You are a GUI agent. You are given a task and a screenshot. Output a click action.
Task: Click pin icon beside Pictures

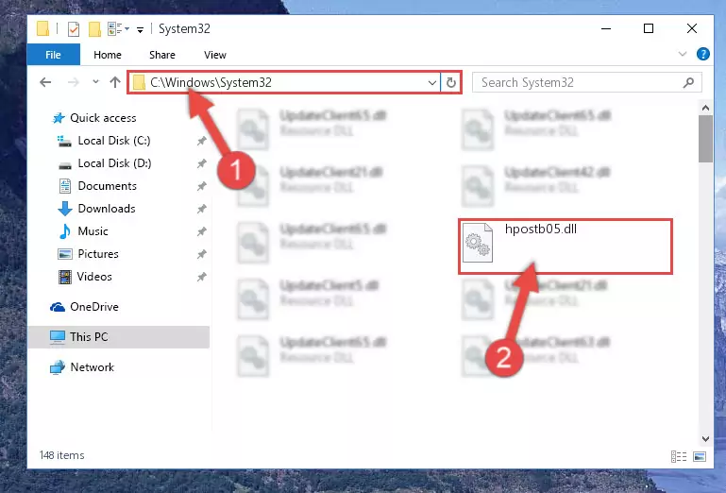click(x=201, y=254)
